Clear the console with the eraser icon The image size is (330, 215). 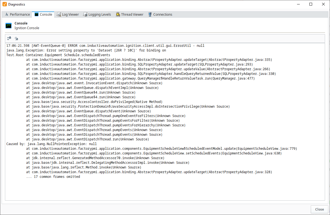tap(16, 39)
